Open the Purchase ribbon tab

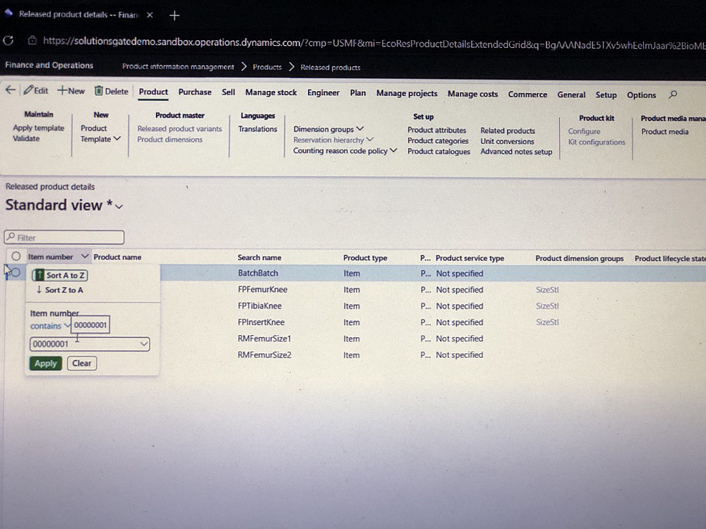(195, 92)
